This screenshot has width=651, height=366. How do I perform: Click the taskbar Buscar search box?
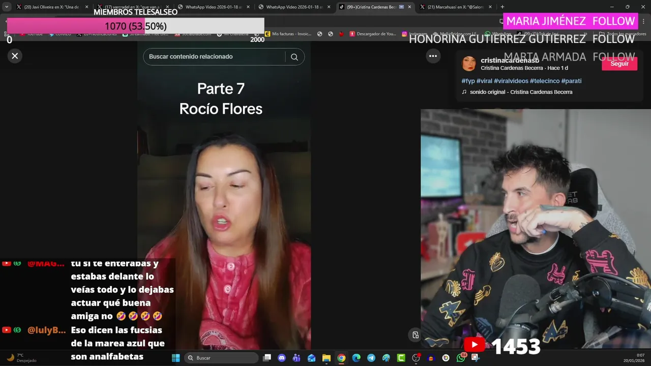221,358
